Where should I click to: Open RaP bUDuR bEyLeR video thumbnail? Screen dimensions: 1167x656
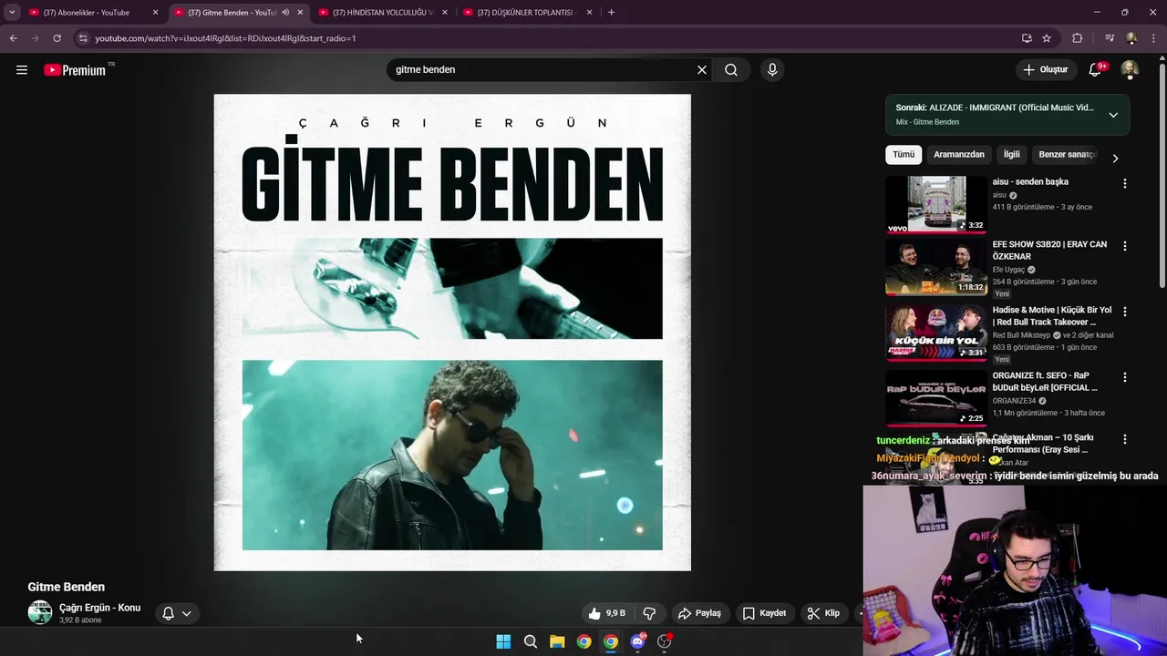936,398
